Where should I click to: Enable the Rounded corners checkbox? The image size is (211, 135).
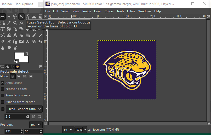pos(2,95)
